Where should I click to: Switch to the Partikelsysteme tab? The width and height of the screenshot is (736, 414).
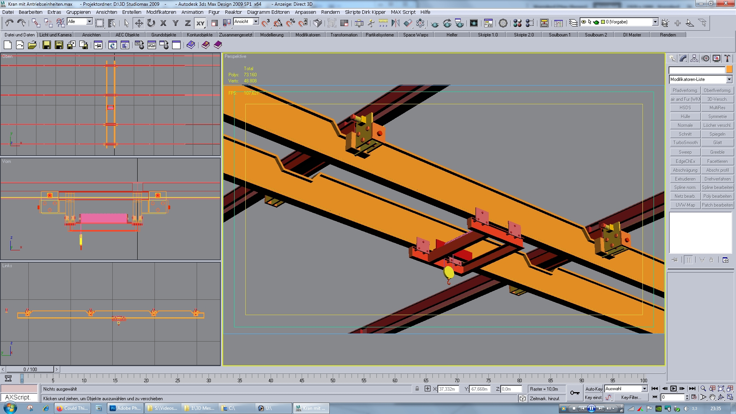(379, 35)
